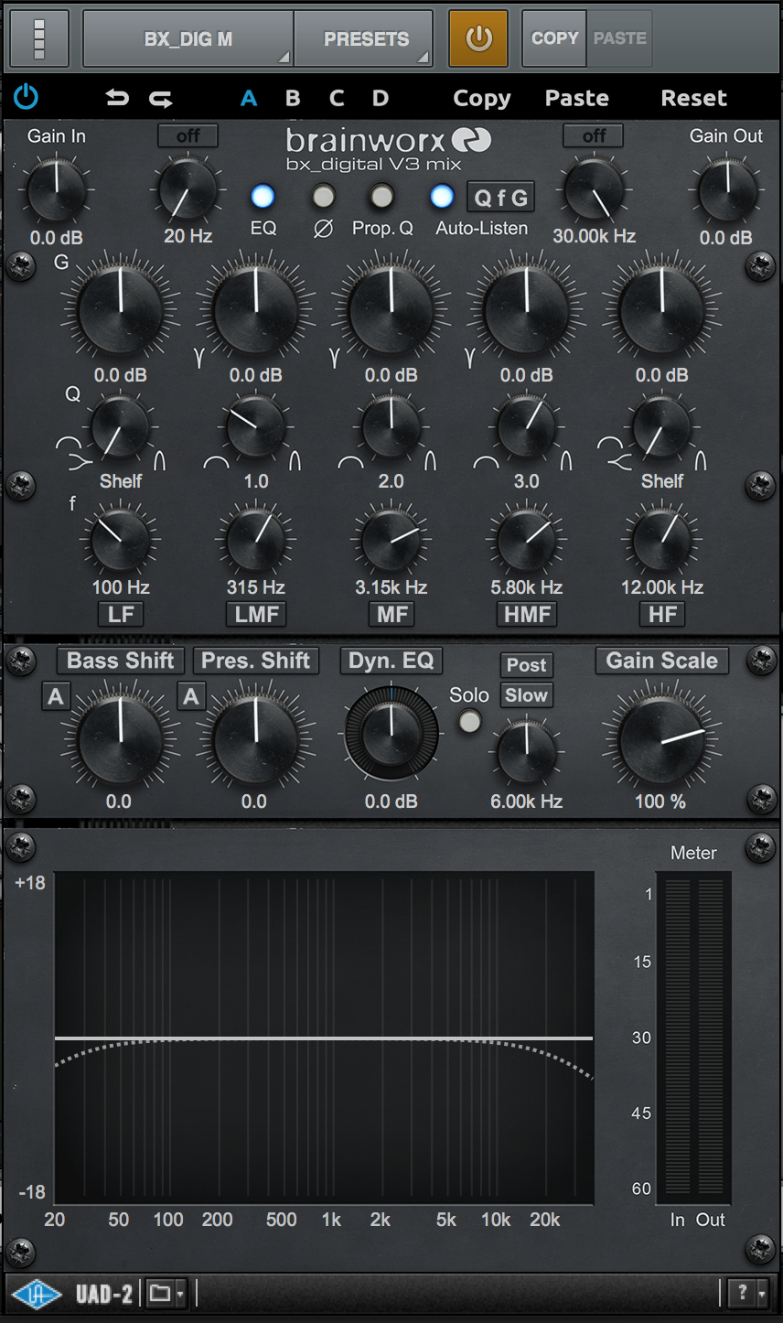Select settings bank D

381,98
